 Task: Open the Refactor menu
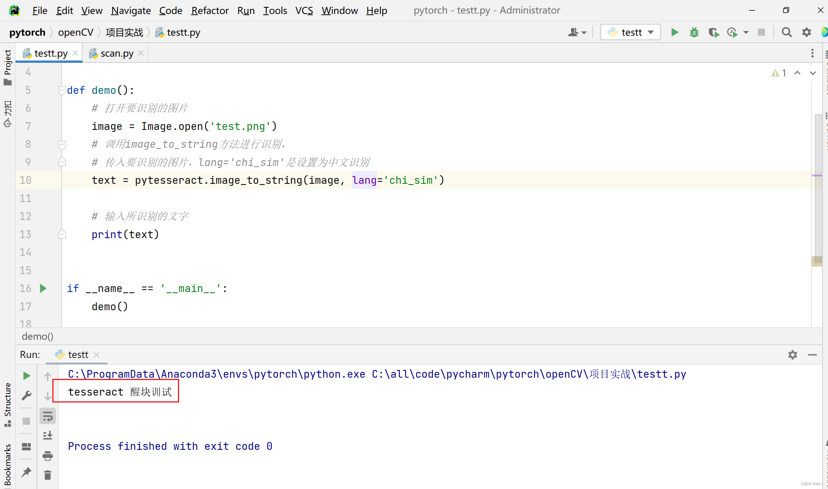click(x=210, y=10)
